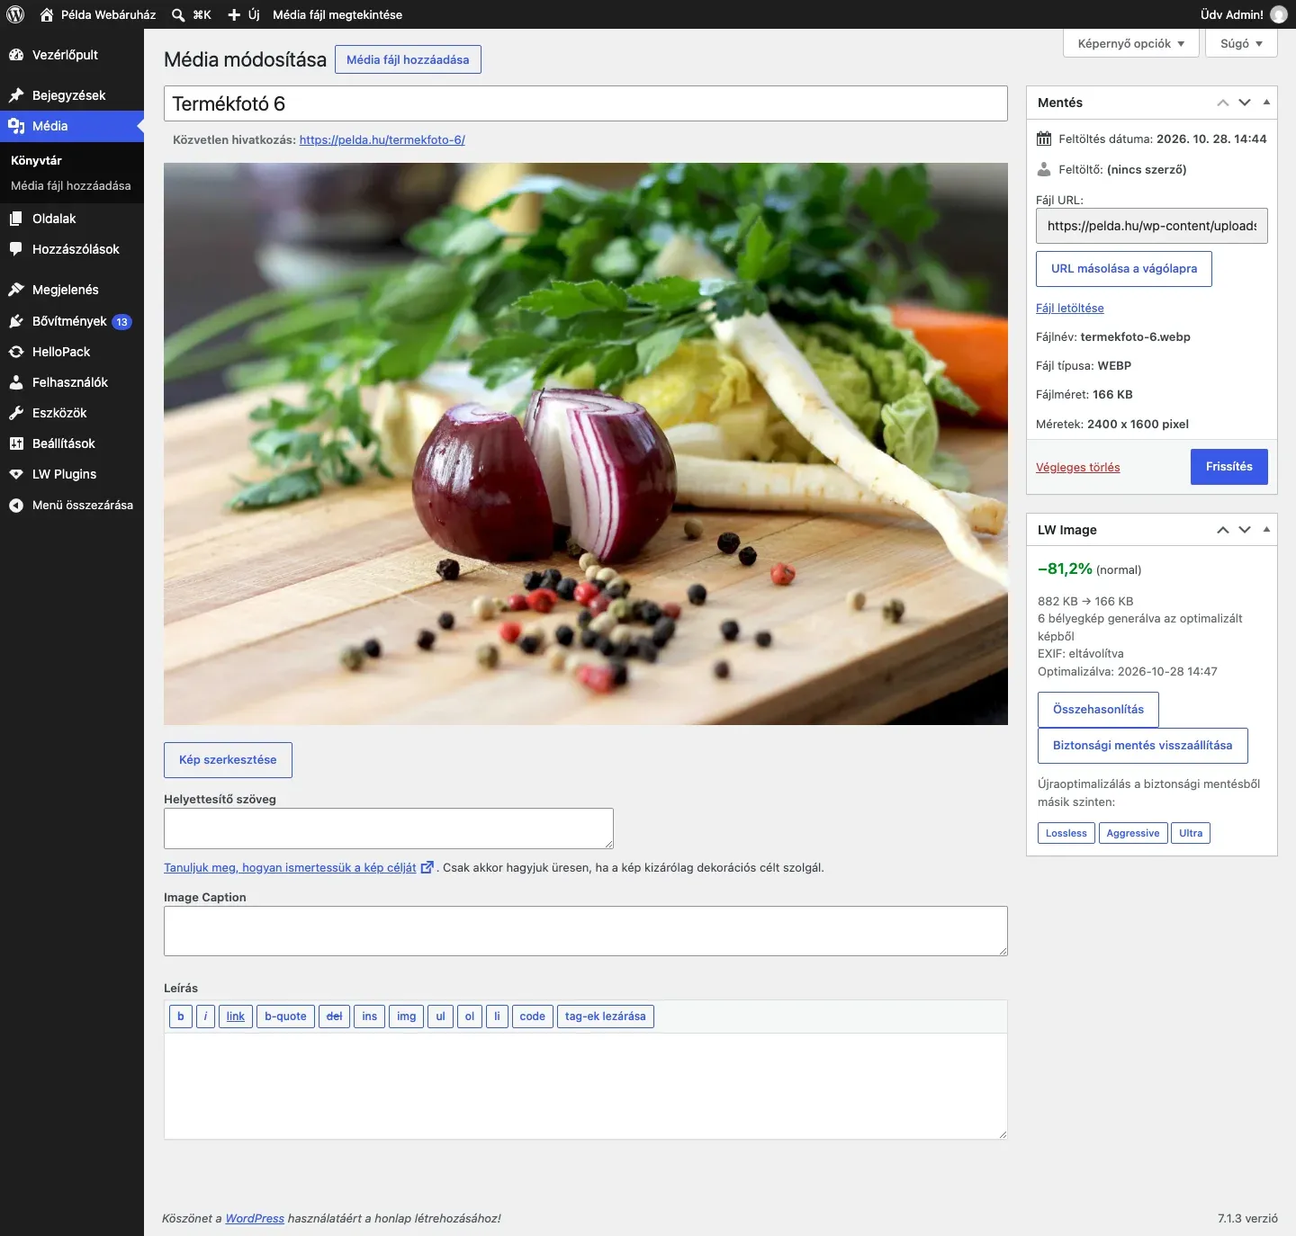This screenshot has width=1296, height=1236.
Task: Move the LW Image panel down
Action: [x=1245, y=530]
